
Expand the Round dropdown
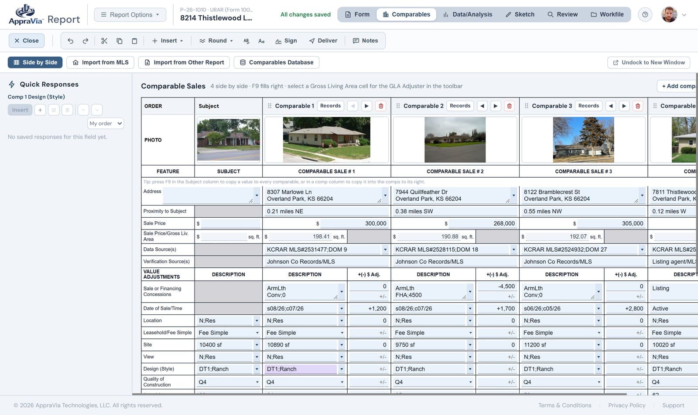(216, 40)
